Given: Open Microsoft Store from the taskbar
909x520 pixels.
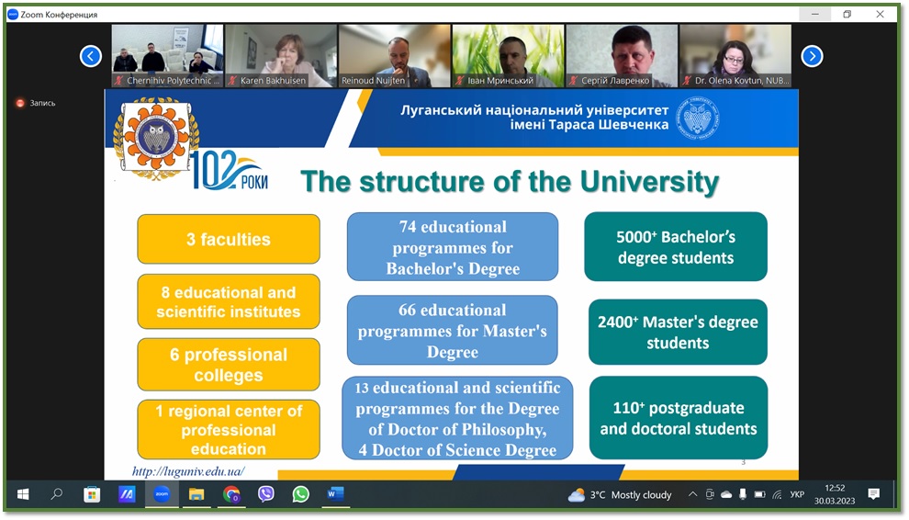Looking at the screenshot, I should [x=92, y=494].
